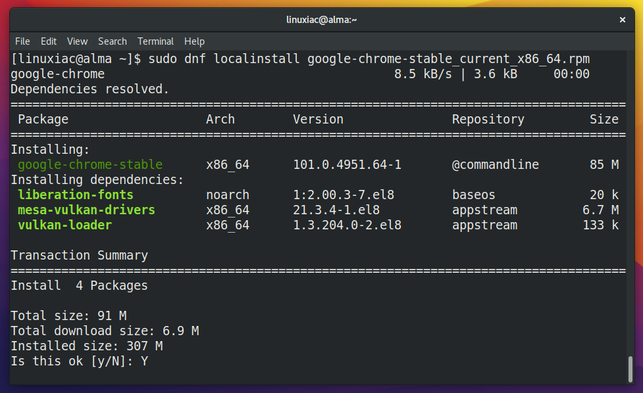Click the 'Installing dependencies:' line
This screenshot has height=393, width=643.
pos(97,179)
